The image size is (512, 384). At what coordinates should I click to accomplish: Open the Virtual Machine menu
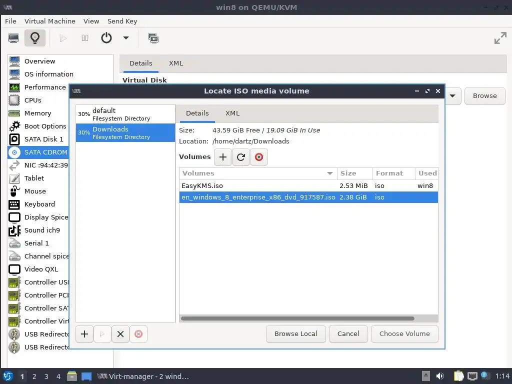click(x=49, y=21)
